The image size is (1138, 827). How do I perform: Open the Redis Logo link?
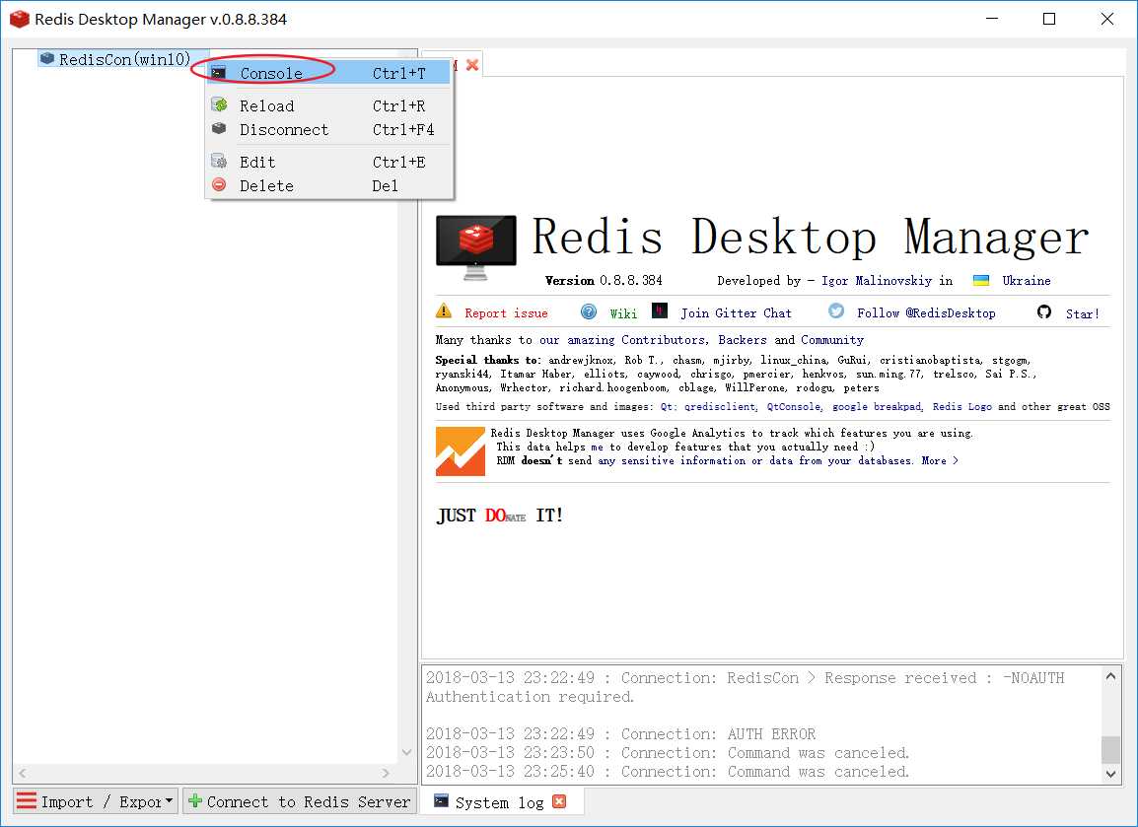pyautogui.click(x=962, y=407)
